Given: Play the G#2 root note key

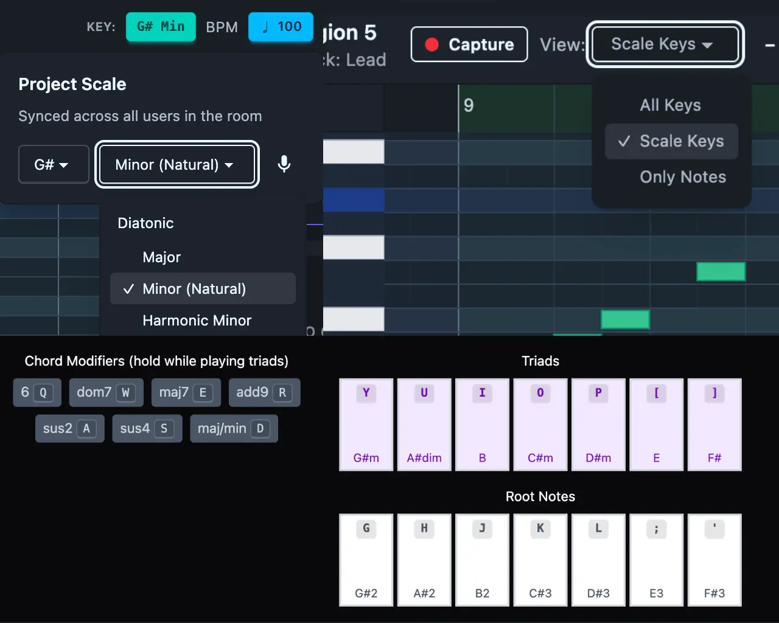Looking at the screenshot, I should coord(366,560).
